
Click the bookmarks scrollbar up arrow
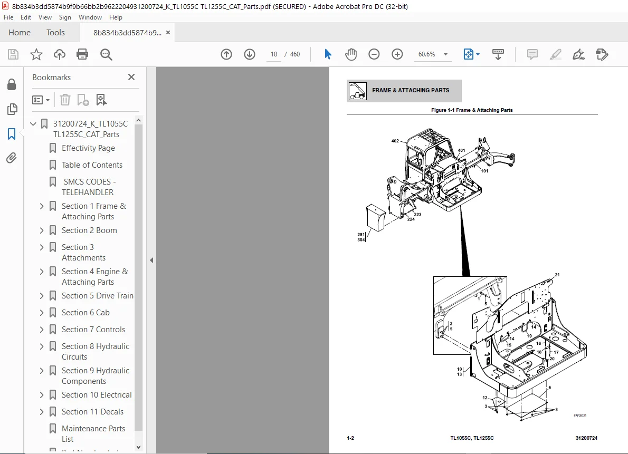click(139, 120)
